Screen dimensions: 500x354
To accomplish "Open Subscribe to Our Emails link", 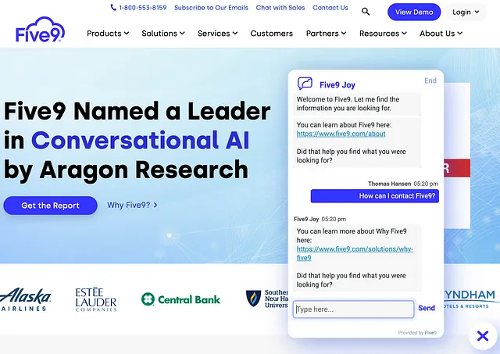I will click(211, 8).
